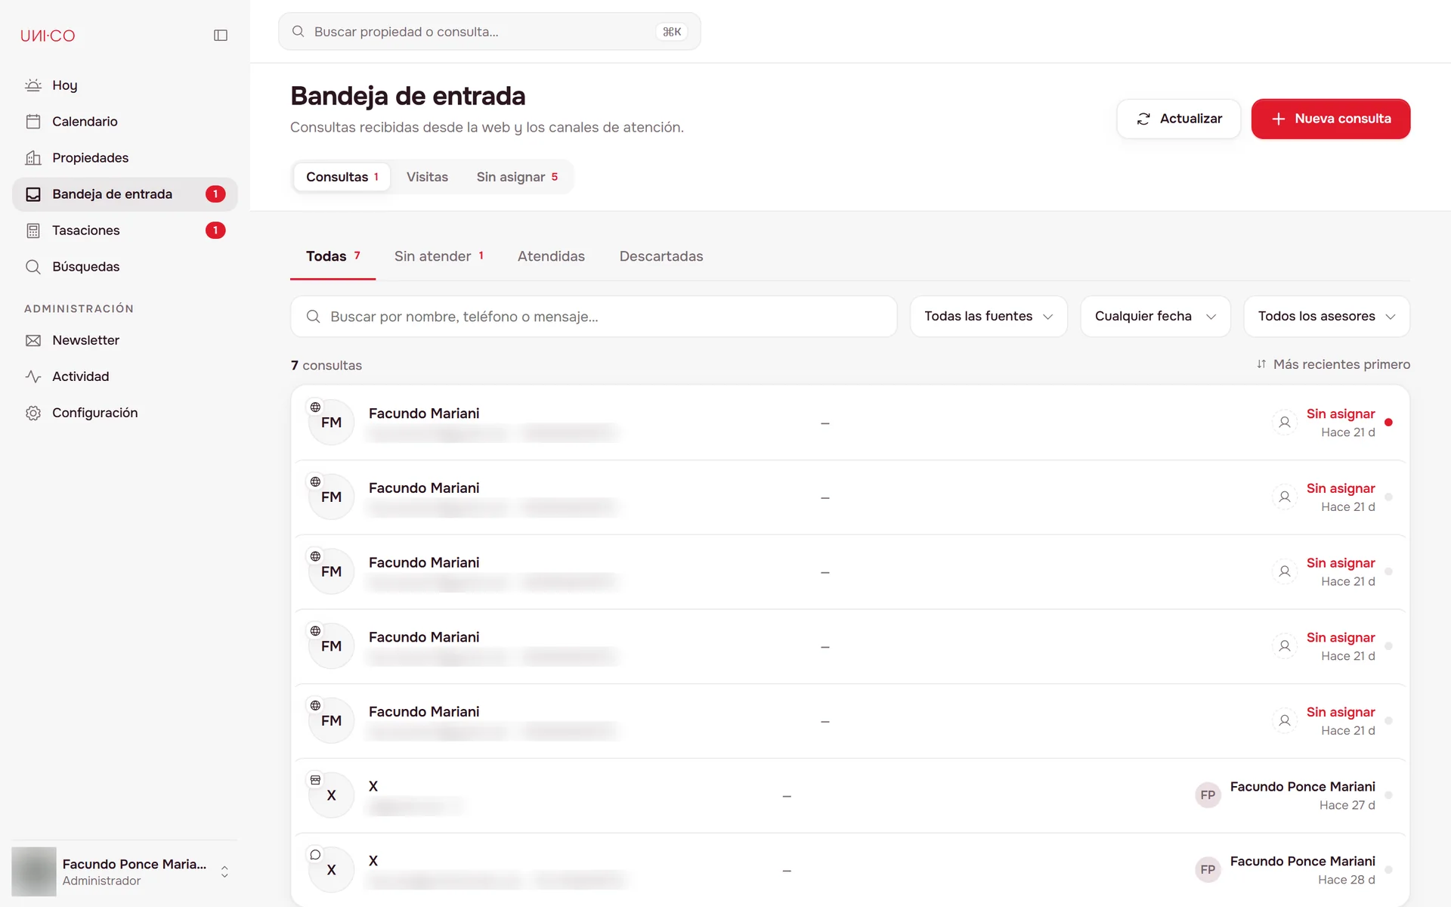Image resolution: width=1451 pixels, height=907 pixels.
Task: Switch to the Visitas tab
Action: [x=427, y=177]
